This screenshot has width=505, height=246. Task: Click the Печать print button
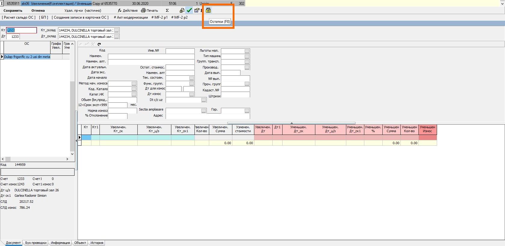point(149,11)
